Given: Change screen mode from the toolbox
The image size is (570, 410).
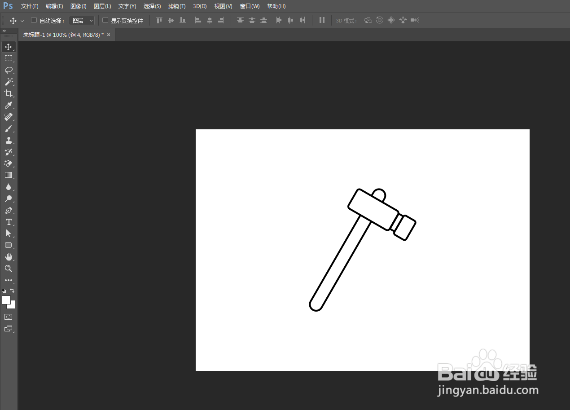Looking at the screenshot, I should pos(9,329).
